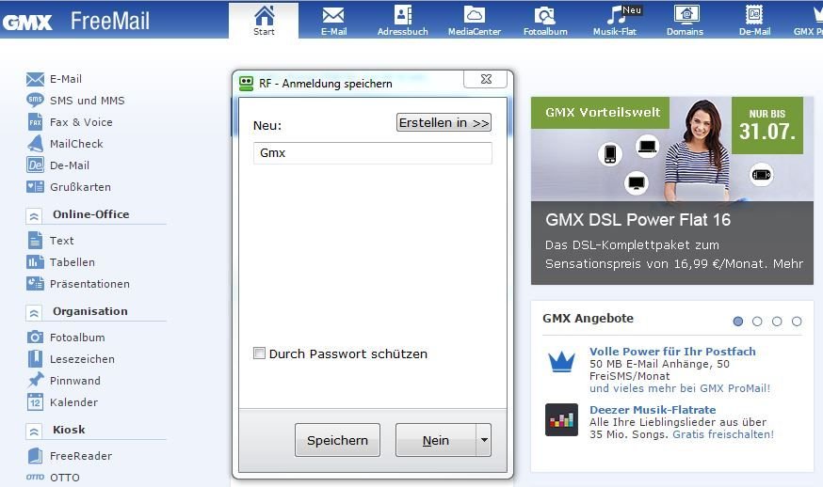Click Pinnwand pin icon
823x487 pixels.
(35, 380)
